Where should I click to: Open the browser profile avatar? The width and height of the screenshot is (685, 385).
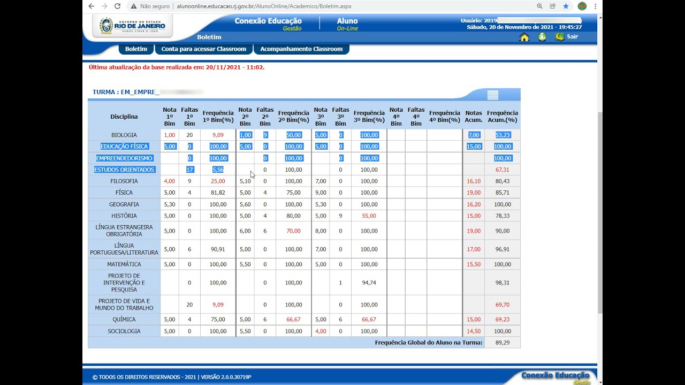tap(582, 6)
